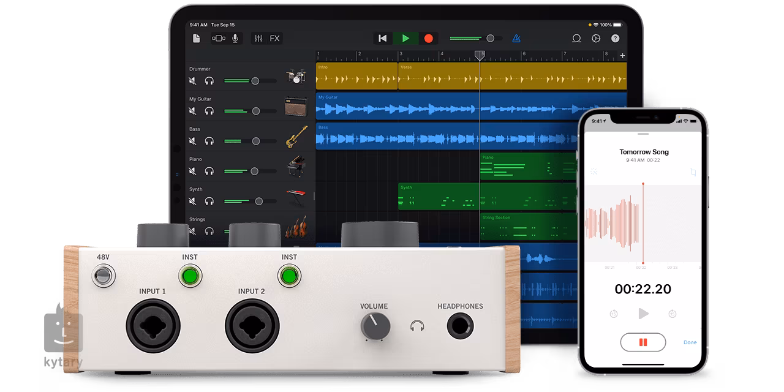Open My Songs browser document icon
The image size is (784, 392).
coord(196,39)
